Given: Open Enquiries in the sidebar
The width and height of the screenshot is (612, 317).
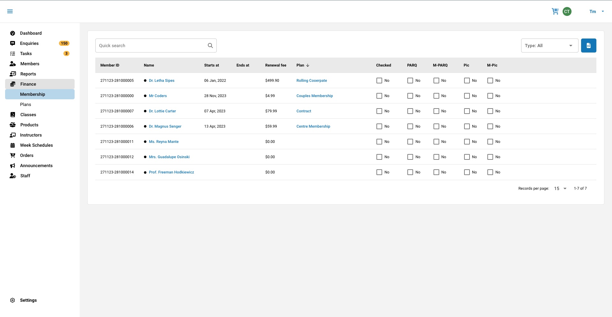Looking at the screenshot, I should tap(29, 43).
